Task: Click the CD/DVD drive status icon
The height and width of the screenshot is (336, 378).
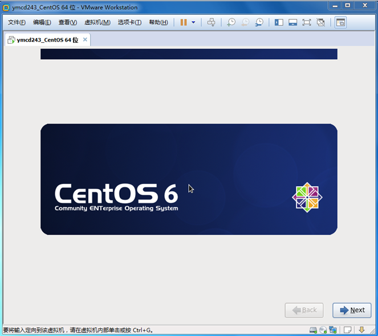Action: pyautogui.click(x=323, y=330)
